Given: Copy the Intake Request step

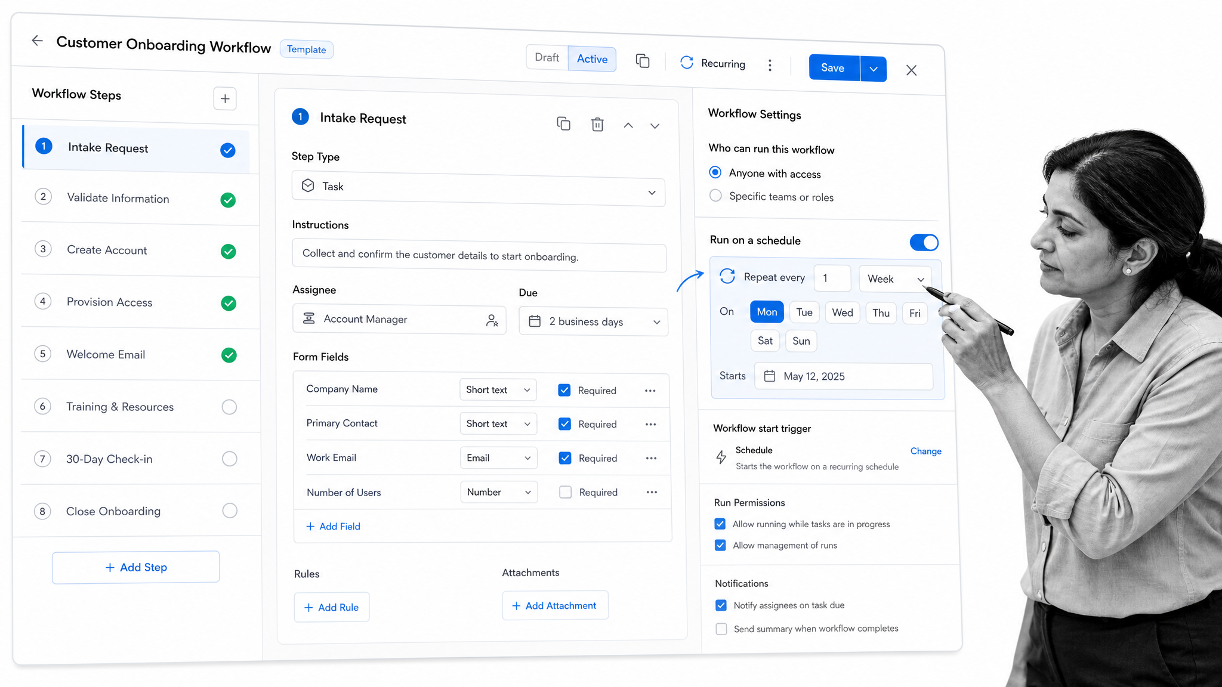Looking at the screenshot, I should (x=563, y=123).
